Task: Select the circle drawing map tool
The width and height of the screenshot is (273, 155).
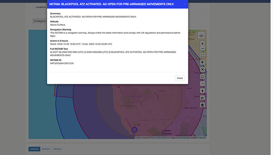Action: [x=202, y=77]
